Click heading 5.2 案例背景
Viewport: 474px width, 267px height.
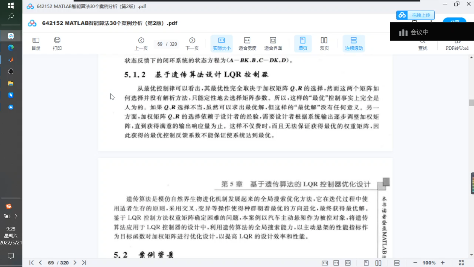(x=144, y=255)
